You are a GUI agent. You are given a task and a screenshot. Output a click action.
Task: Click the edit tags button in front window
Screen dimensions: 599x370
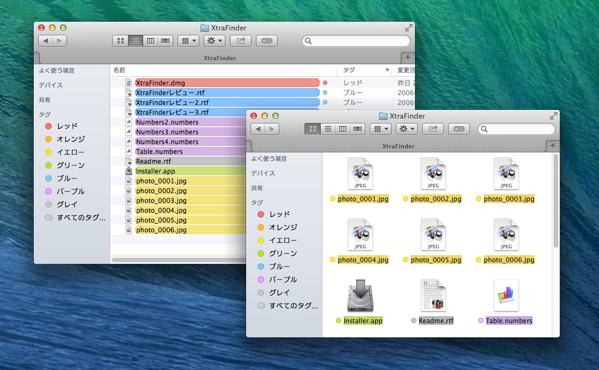point(459,129)
